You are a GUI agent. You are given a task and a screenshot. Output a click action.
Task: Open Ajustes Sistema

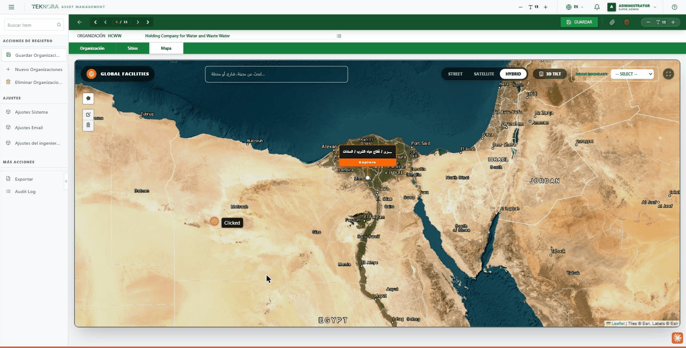click(x=31, y=112)
